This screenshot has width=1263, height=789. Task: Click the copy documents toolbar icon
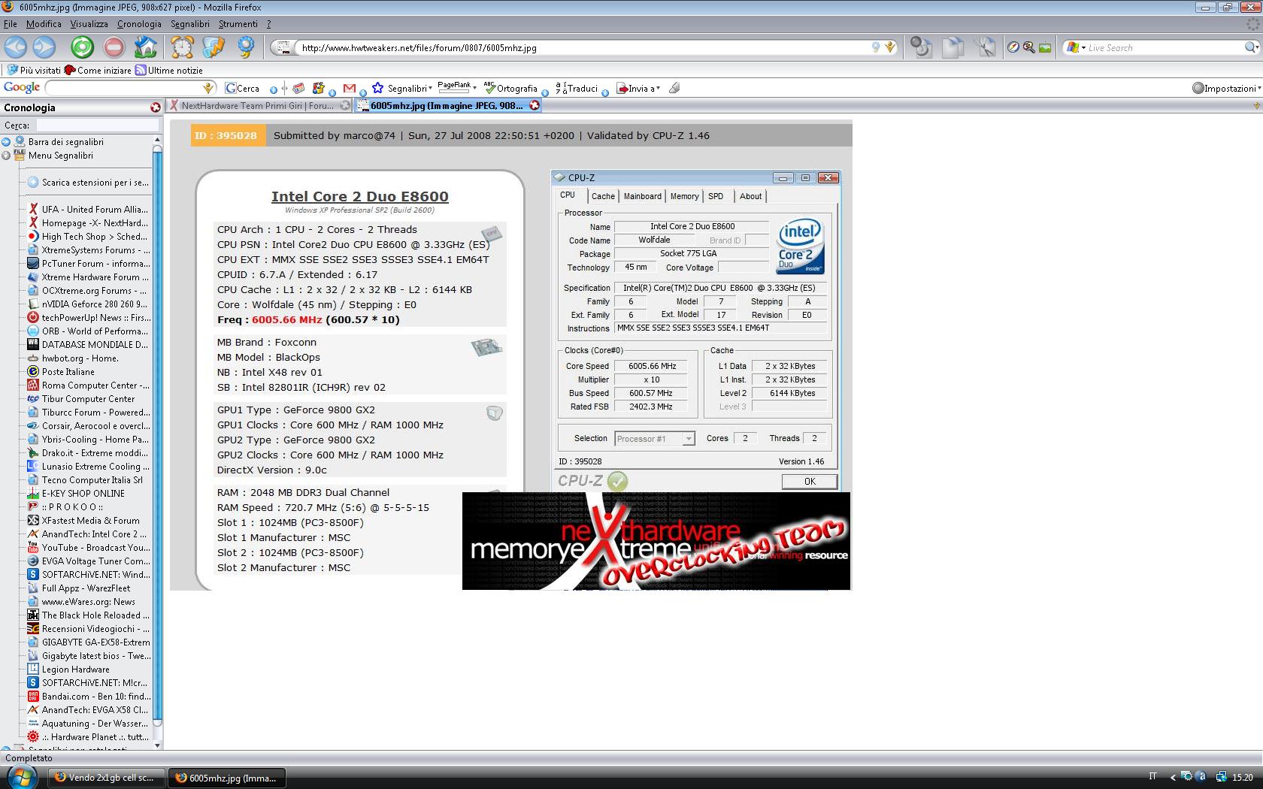(953, 47)
